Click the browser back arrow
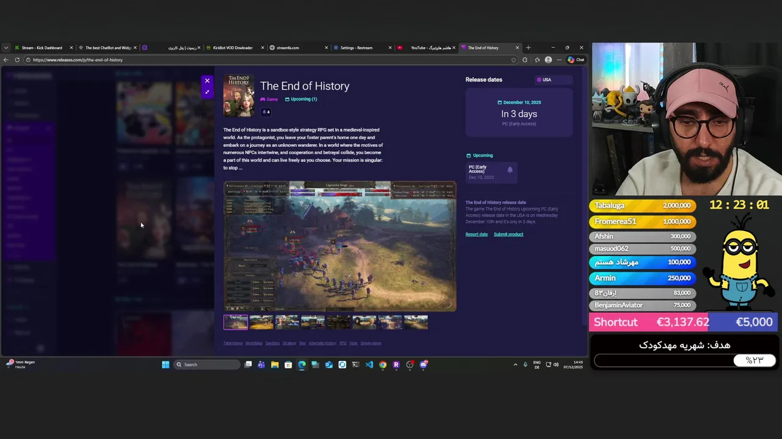This screenshot has height=439, width=782. 6,60
